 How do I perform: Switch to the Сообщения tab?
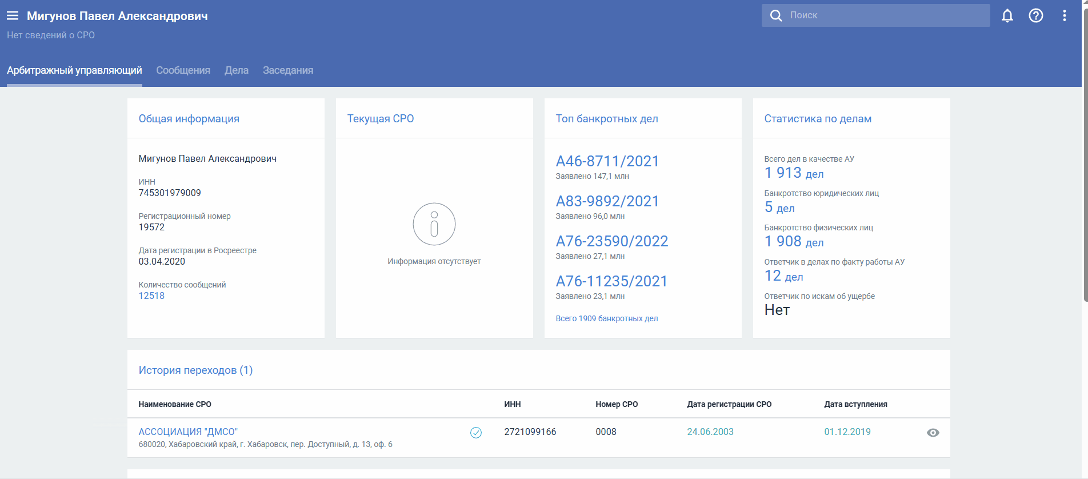tap(183, 70)
